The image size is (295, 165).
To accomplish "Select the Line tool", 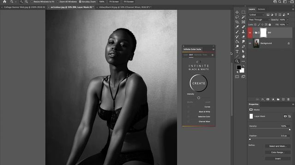I will coord(237,56).
